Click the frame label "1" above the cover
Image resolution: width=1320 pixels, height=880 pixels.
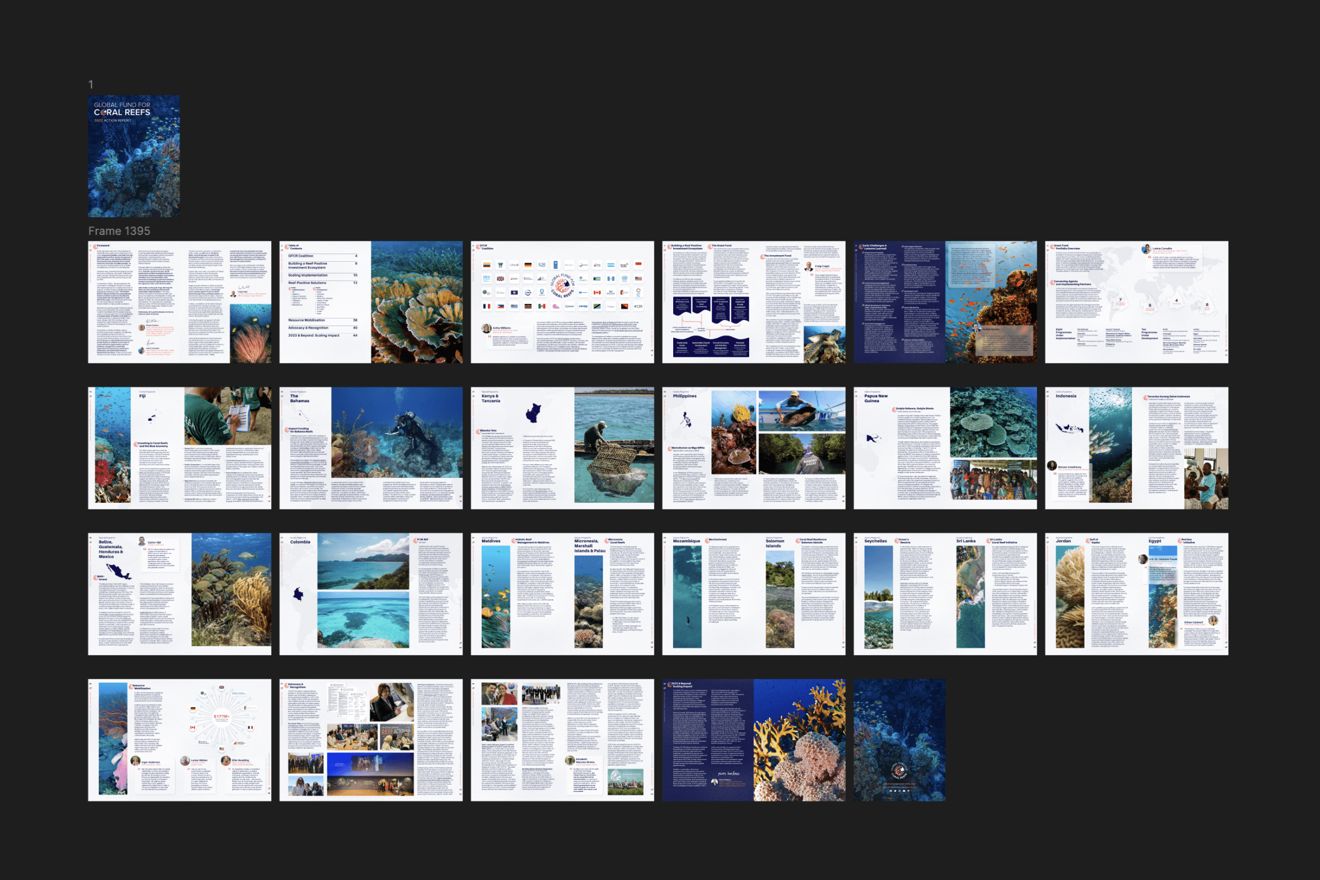point(90,84)
